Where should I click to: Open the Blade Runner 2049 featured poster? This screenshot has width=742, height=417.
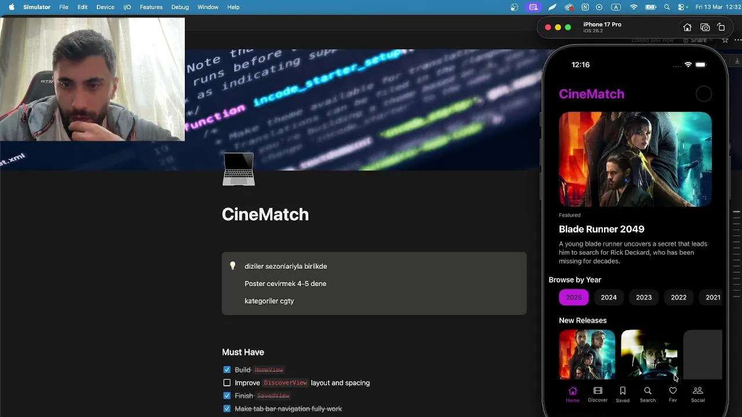coord(635,159)
